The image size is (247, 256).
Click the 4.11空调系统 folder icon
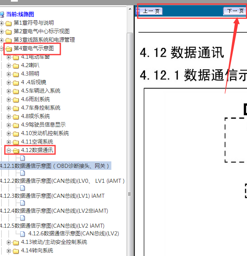pos(16,142)
